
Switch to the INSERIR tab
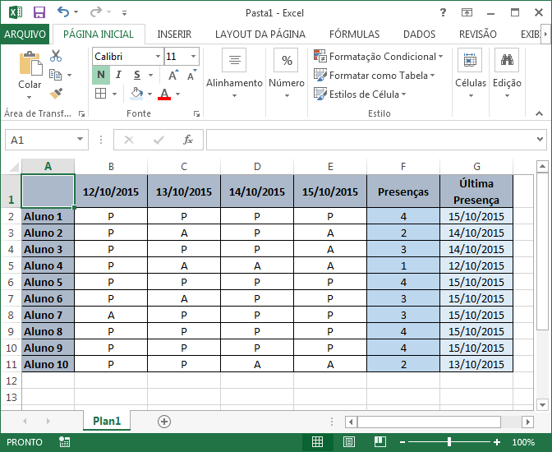pos(174,35)
